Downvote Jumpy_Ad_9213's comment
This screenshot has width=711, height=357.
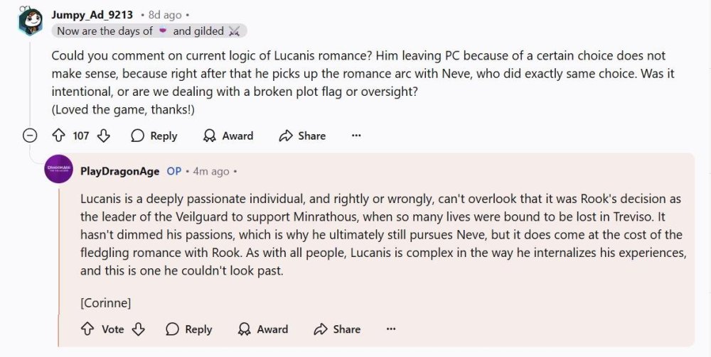tap(104, 136)
